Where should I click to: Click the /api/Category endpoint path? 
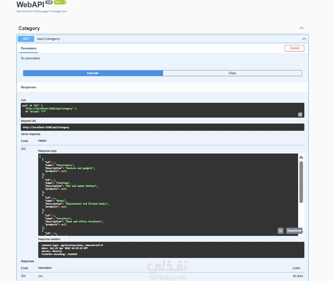48,39
